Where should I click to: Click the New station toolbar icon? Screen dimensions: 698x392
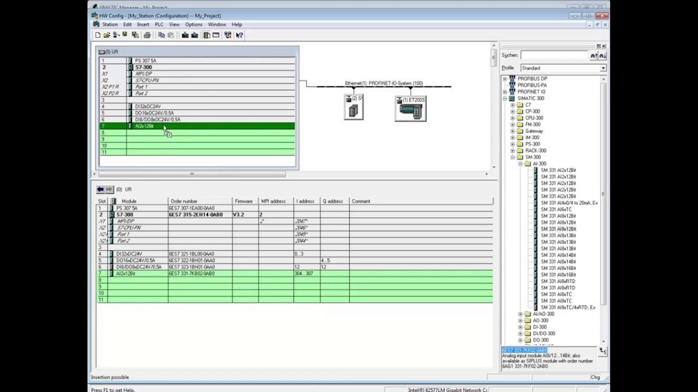pyautogui.click(x=98, y=35)
